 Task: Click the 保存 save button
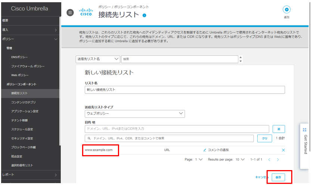click(278, 177)
